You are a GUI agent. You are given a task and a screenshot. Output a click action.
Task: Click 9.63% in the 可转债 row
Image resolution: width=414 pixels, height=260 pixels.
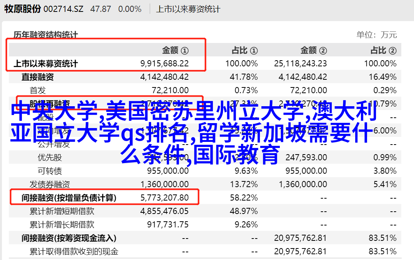[246, 171]
